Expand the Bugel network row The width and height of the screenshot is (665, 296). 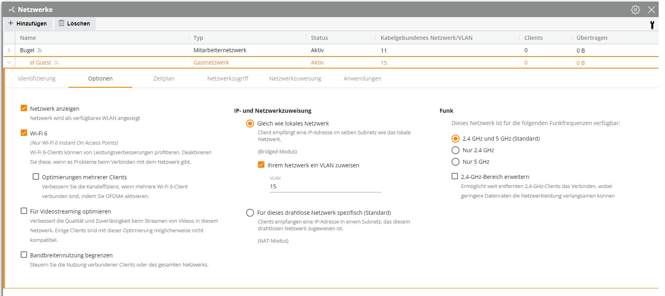9,50
